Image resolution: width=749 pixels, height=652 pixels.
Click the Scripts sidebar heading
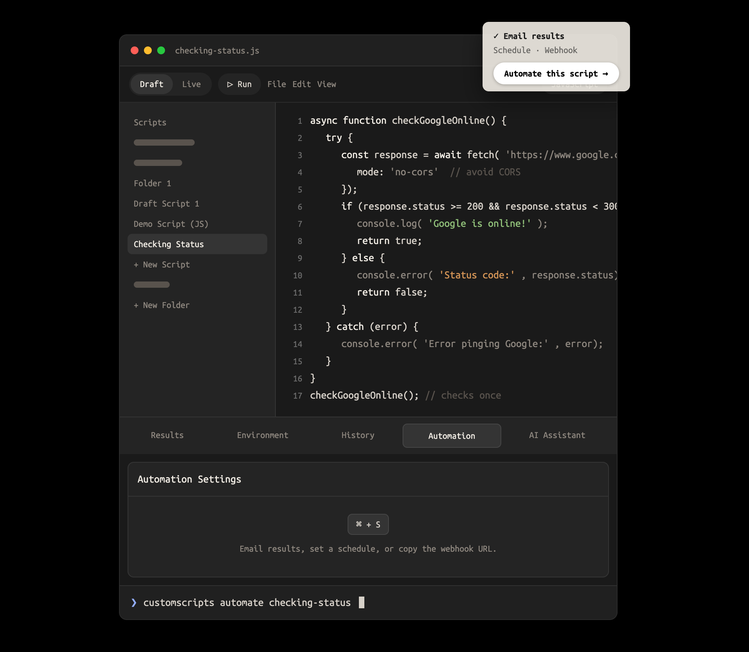(150, 122)
